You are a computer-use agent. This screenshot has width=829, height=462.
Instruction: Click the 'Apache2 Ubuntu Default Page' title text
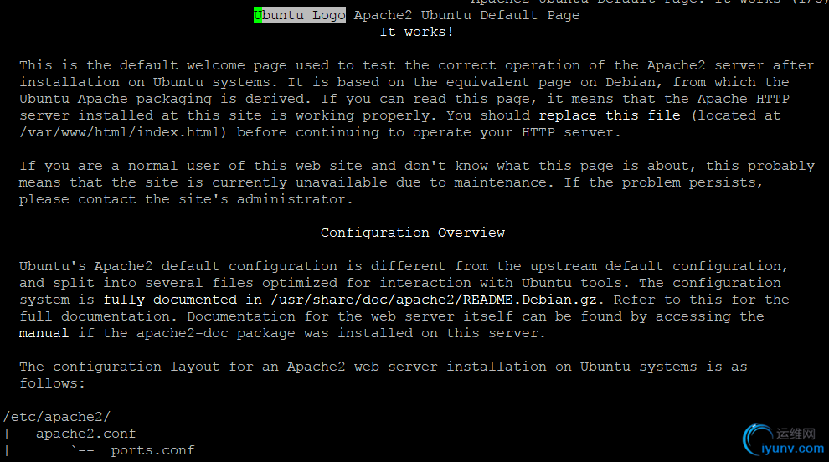click(467, 15)
